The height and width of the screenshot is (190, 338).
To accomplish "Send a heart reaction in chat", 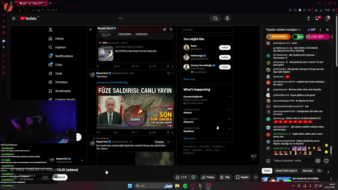I will [326, 161].
